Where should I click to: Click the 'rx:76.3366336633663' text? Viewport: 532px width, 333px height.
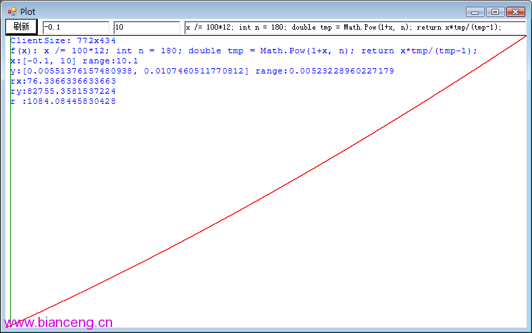coord(63,82)
